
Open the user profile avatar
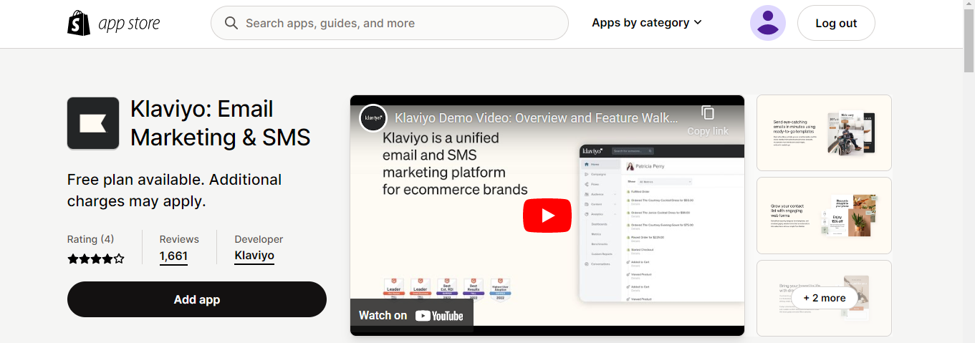[767, 23]
